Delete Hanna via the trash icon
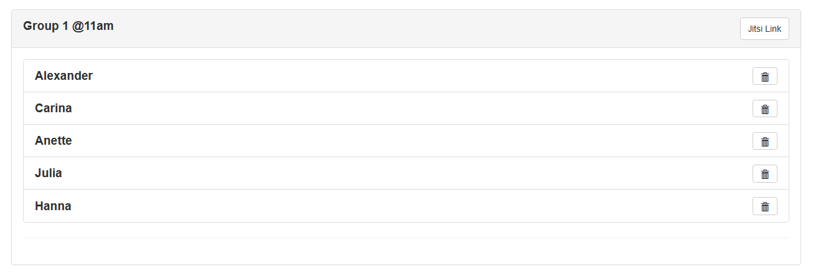The width and height of the screenshot is (813, 280). click(x=764, y=206)
